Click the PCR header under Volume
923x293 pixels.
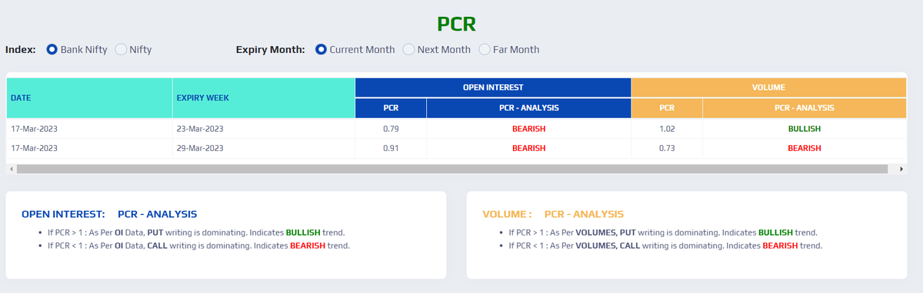point(667,108)
